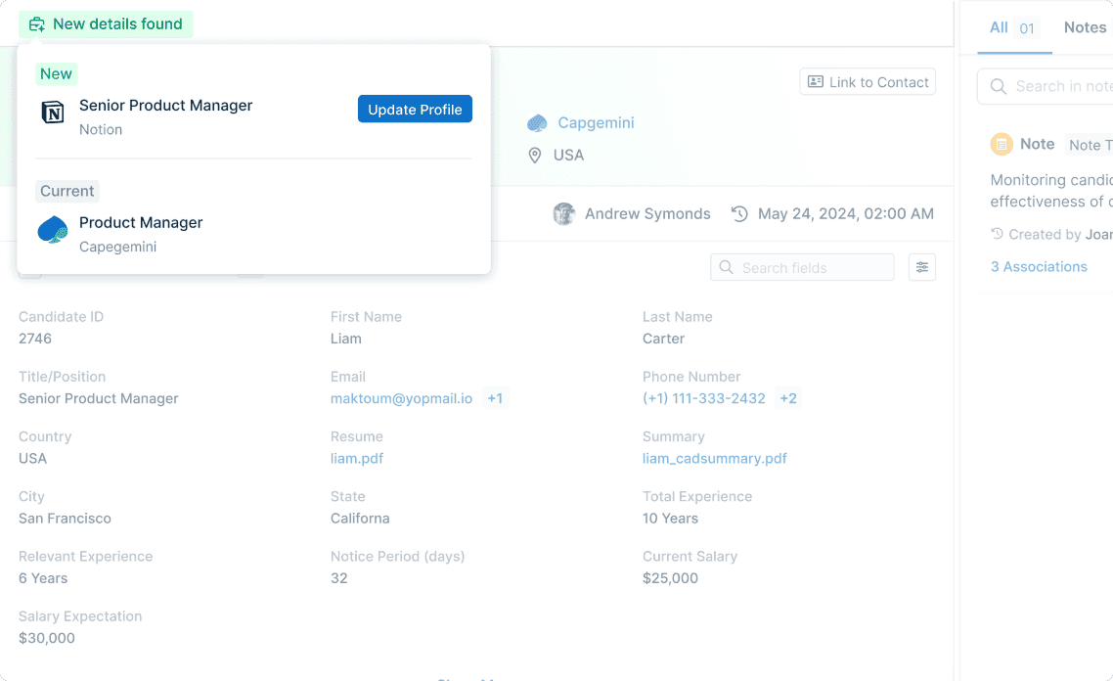The width and height of the screenshot is (1113, 681).
Task: Click the New label tag
Action: tap(56, 73)
